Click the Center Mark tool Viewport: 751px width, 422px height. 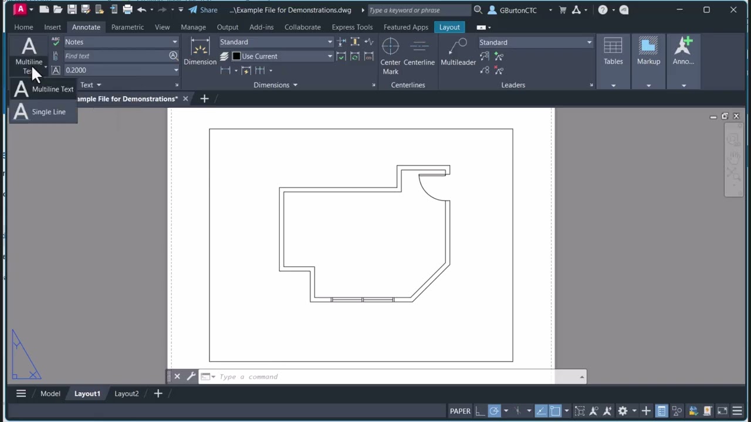(390, 56)
